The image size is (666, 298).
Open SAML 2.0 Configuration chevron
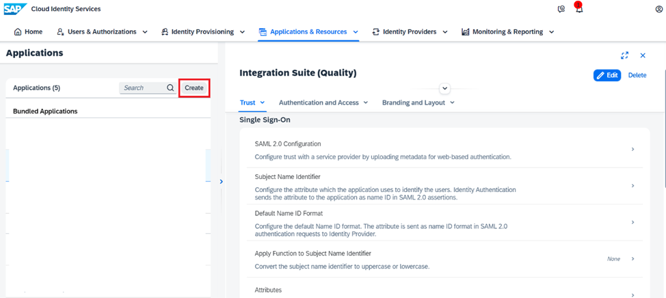[x=633, y=150]
